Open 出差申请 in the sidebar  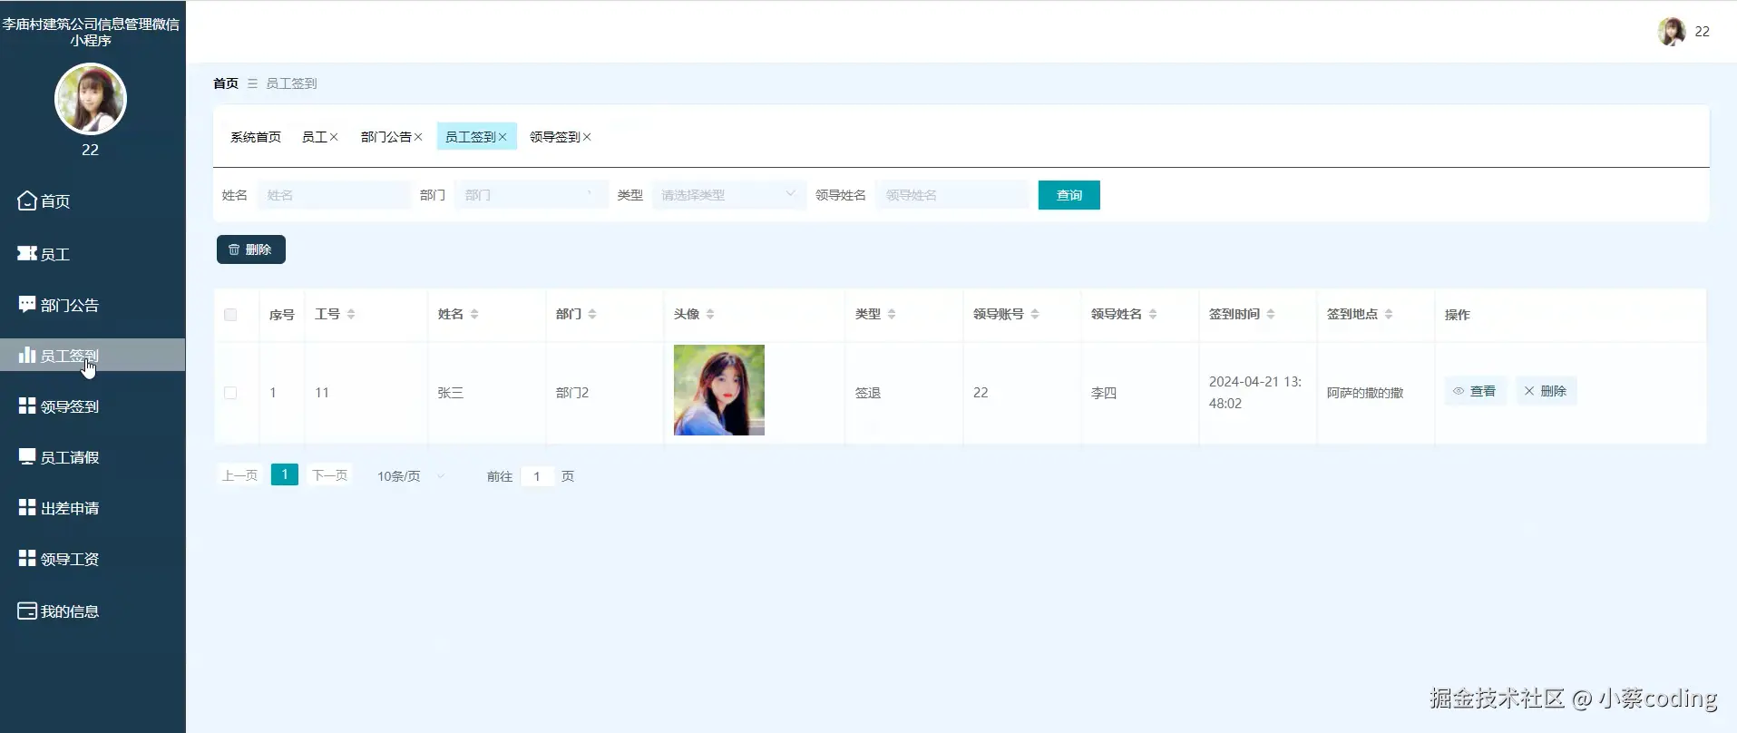point(93,508)
